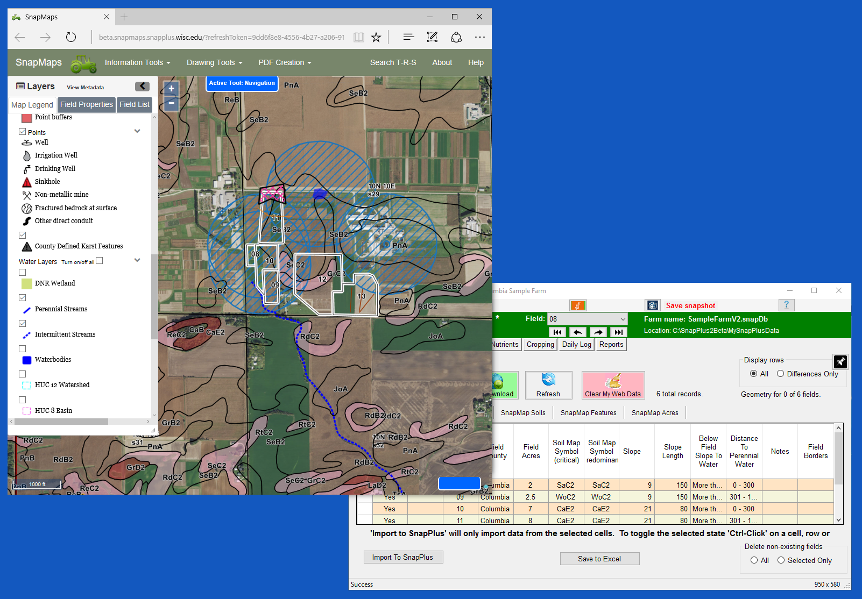This screenshot has width=862, height=599.
Task: Close the SnapMaps browser tab
Action: tap(106, 17)
